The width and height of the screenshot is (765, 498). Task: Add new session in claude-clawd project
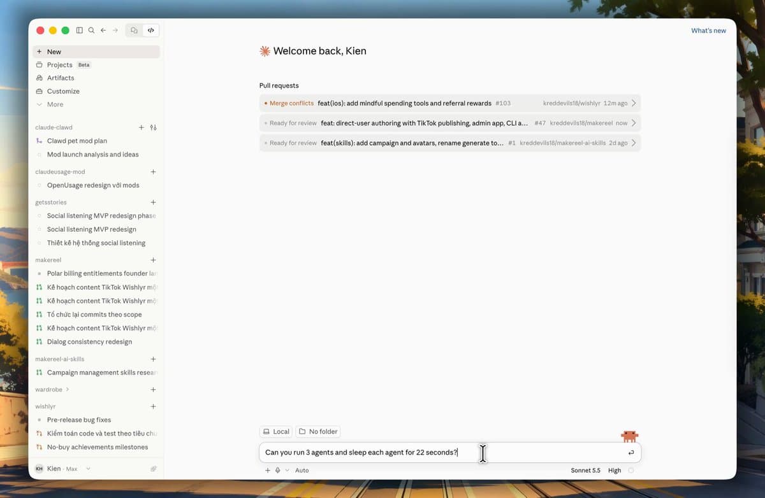point(142,127)
